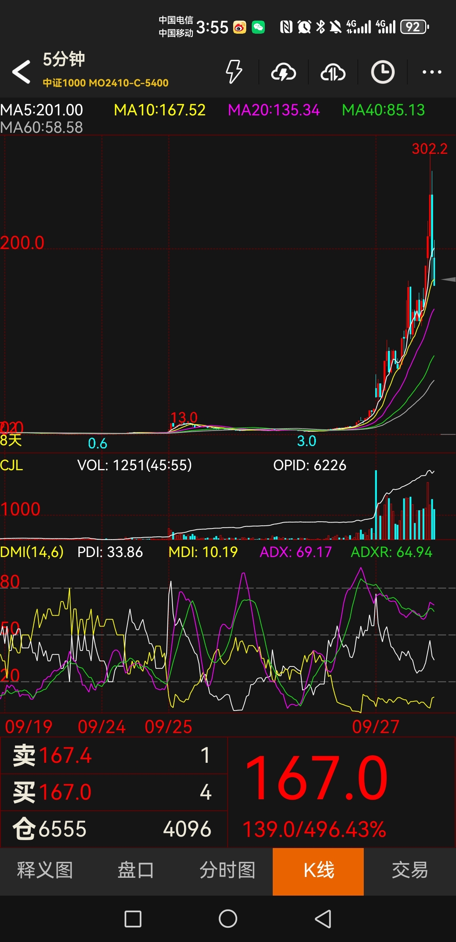456x942 pixels.
Task: Tap the lightning bolt quick-trade icon
Action: click(x=234, y=72)
